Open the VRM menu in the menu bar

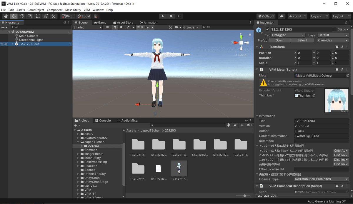coord(86,10)
